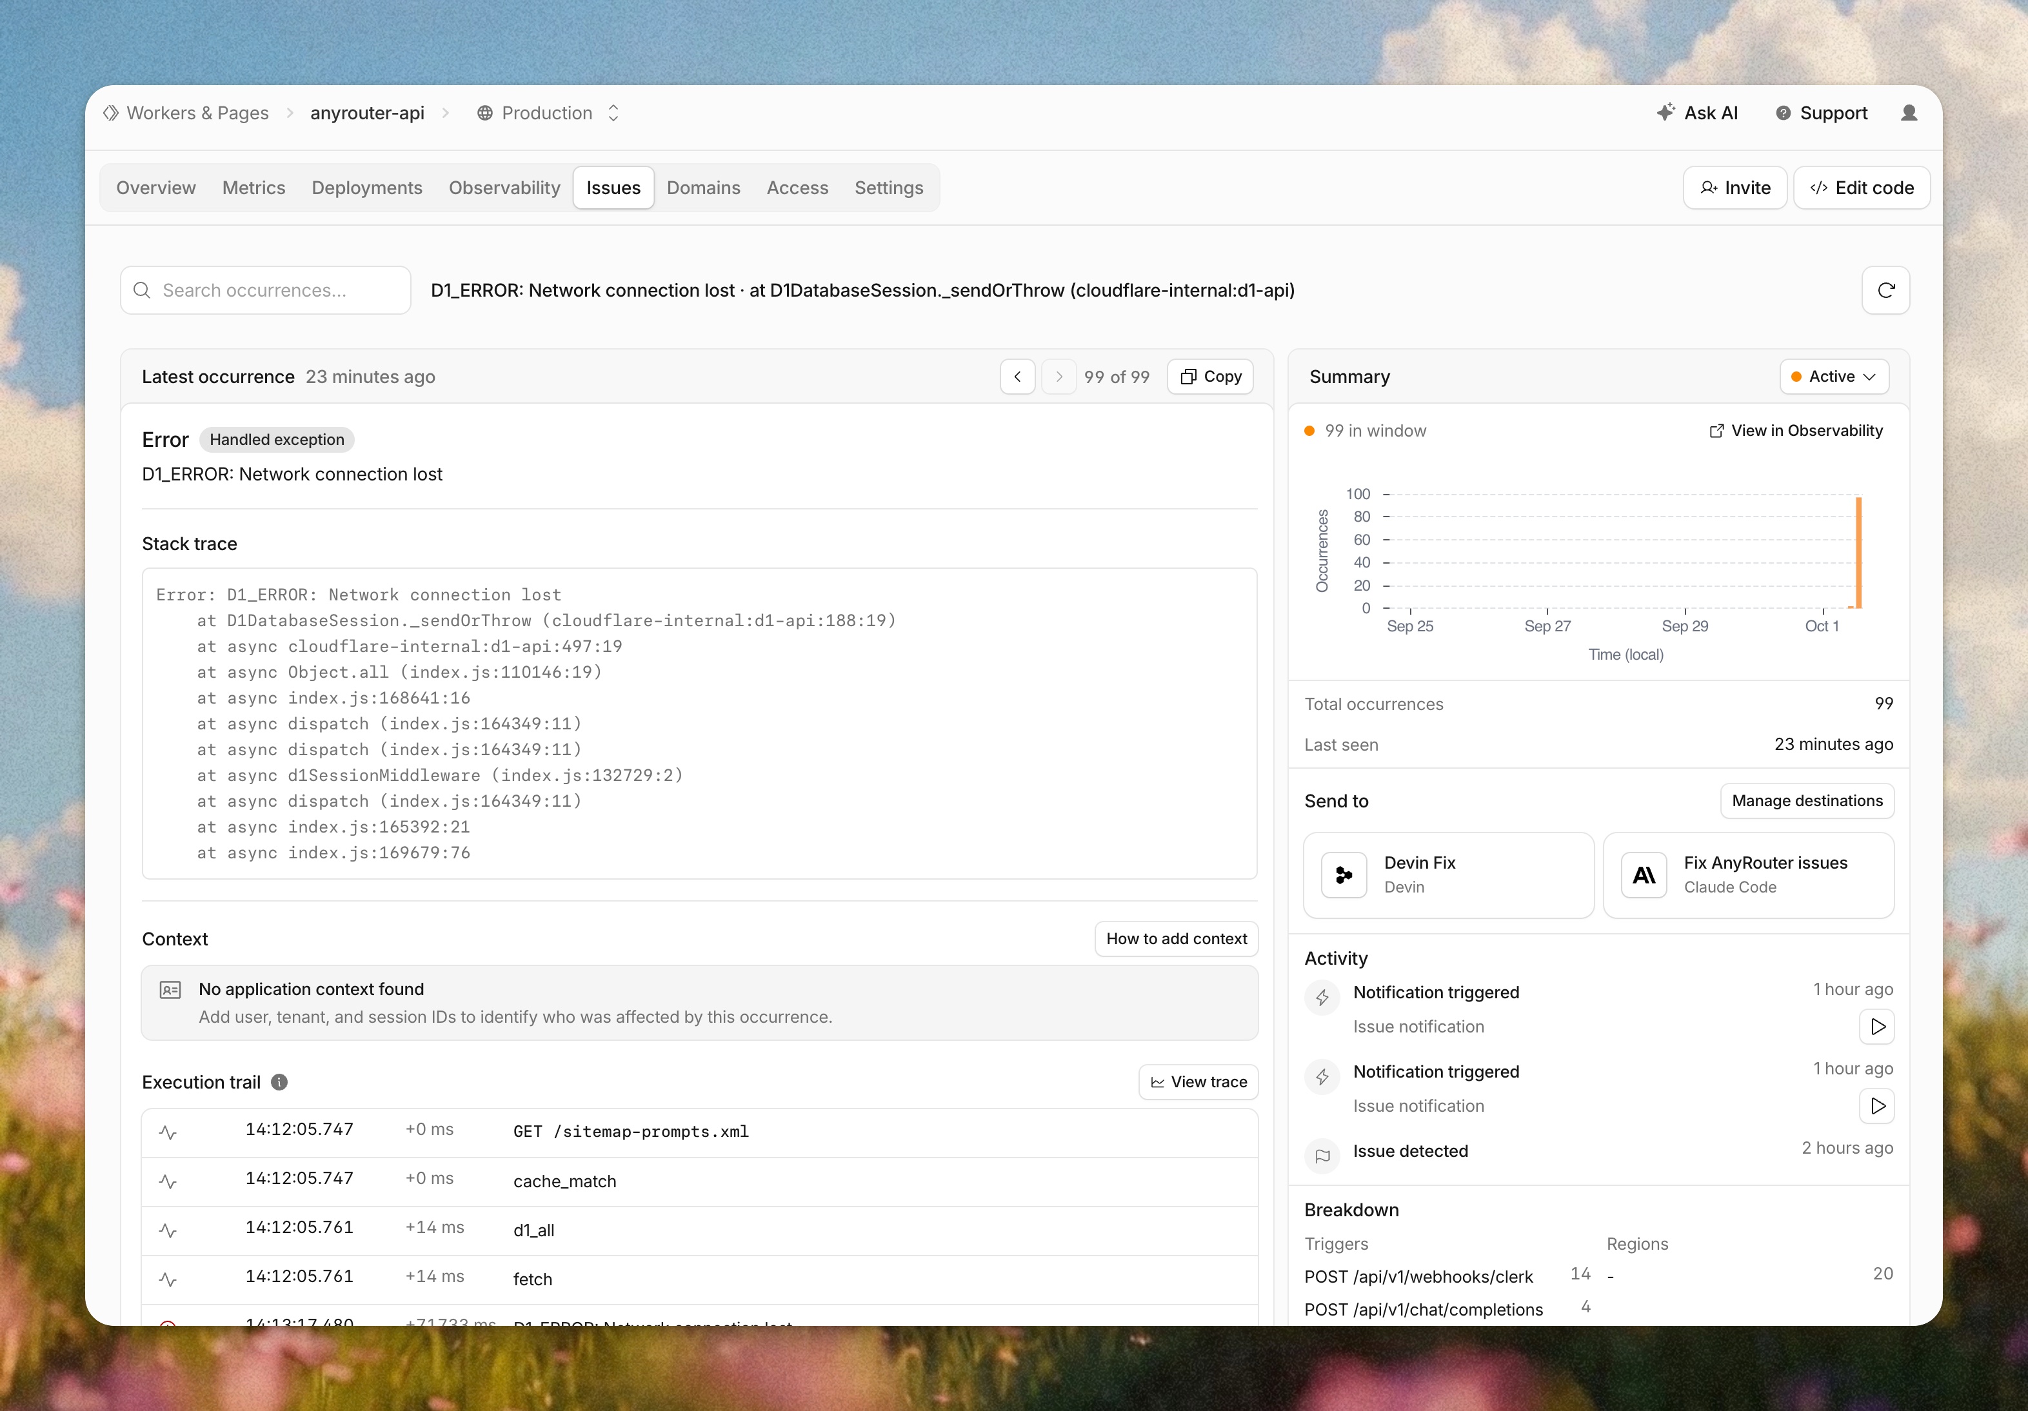
Task: Open Manage destinations
Action: (1807, 801)
